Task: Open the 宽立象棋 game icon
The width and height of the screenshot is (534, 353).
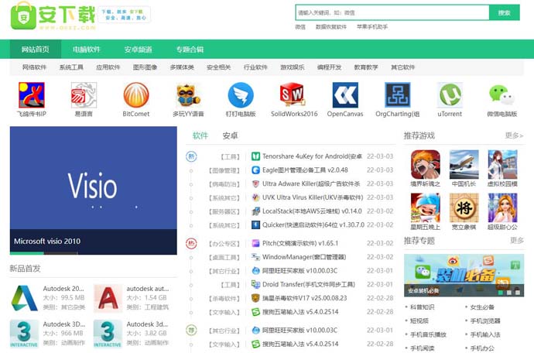Action: tap(464, 207)
